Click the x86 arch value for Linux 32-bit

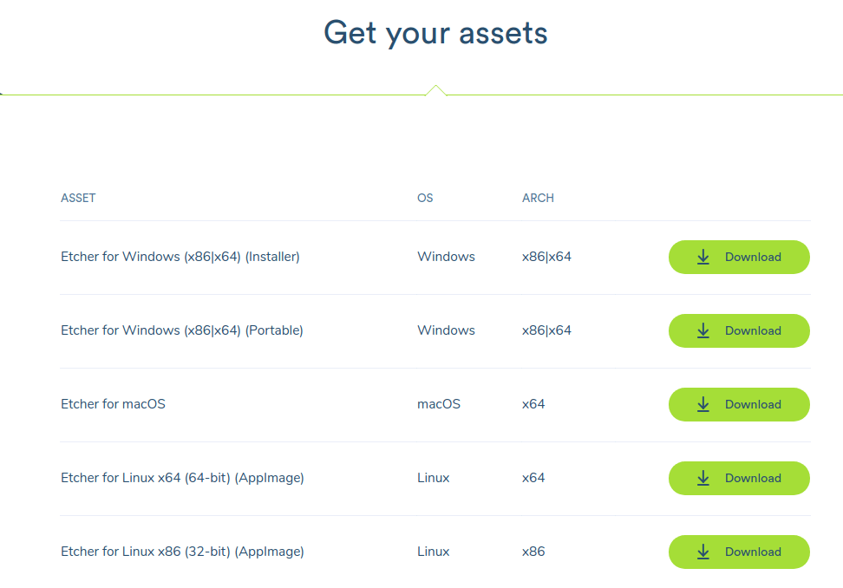coord(533,552)
